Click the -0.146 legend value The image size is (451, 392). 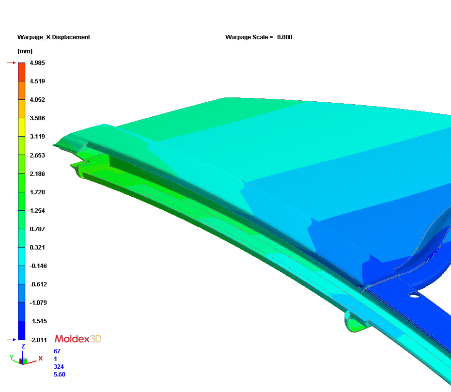(x=38, y=266)
